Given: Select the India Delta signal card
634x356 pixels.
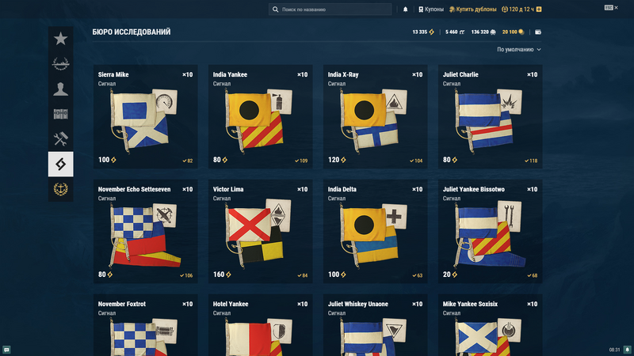Looking at the screenshot, I should (375, 231).
